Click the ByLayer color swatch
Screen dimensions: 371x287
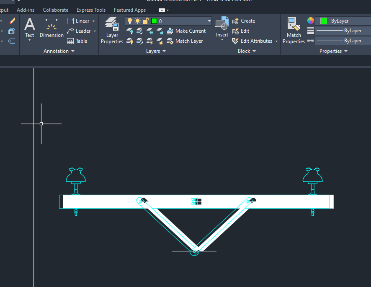[x=322, y=21]
